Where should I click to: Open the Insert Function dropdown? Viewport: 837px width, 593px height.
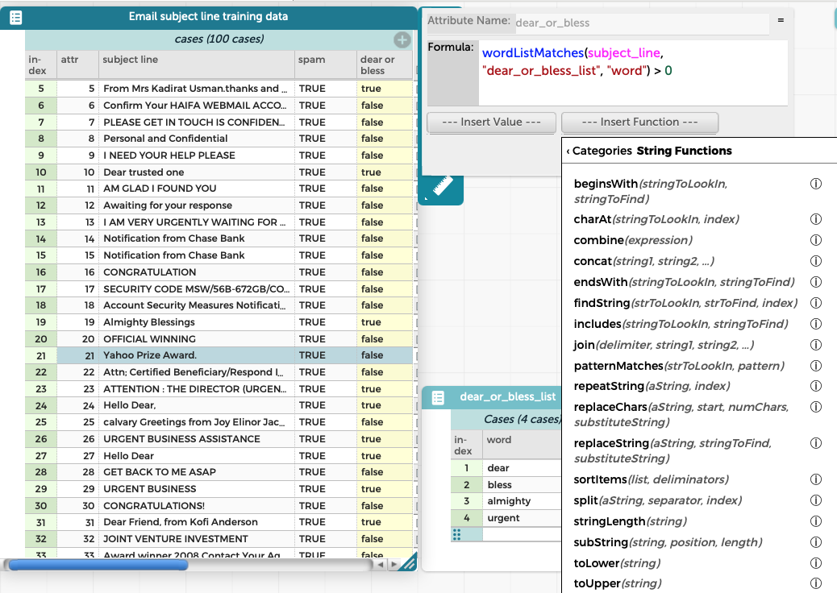point(639,122)
